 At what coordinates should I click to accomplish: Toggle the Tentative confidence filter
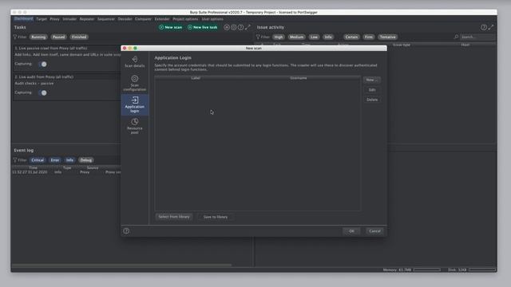pyautogui.click(x=387, y=37)
